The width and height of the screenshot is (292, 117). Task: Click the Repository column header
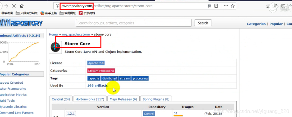157,107
